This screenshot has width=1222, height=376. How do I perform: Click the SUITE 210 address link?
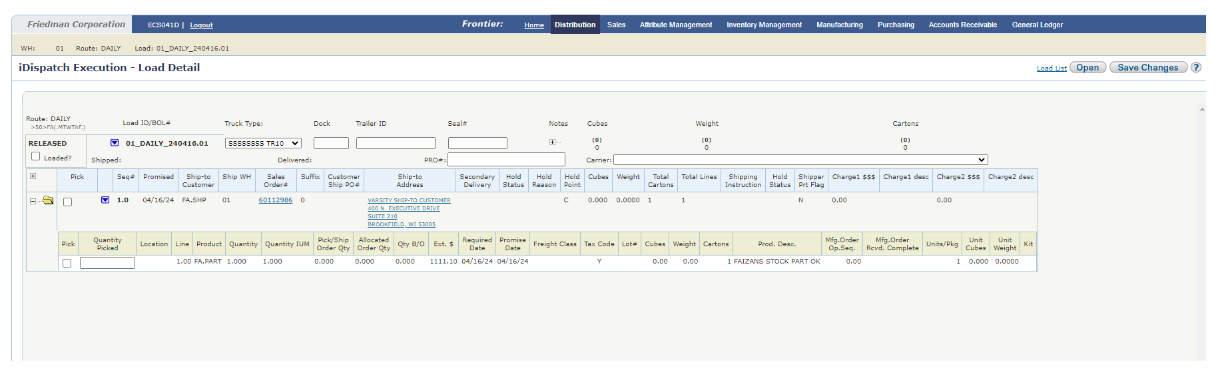point(382,216)
